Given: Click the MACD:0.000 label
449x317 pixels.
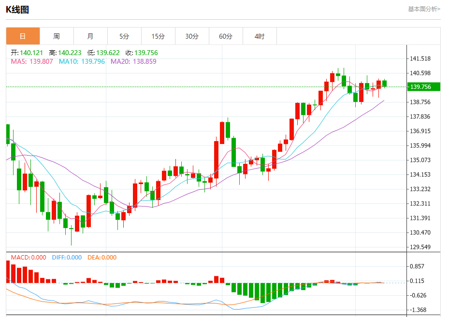Looking at the screenshot, I should [x=29, y=258].
